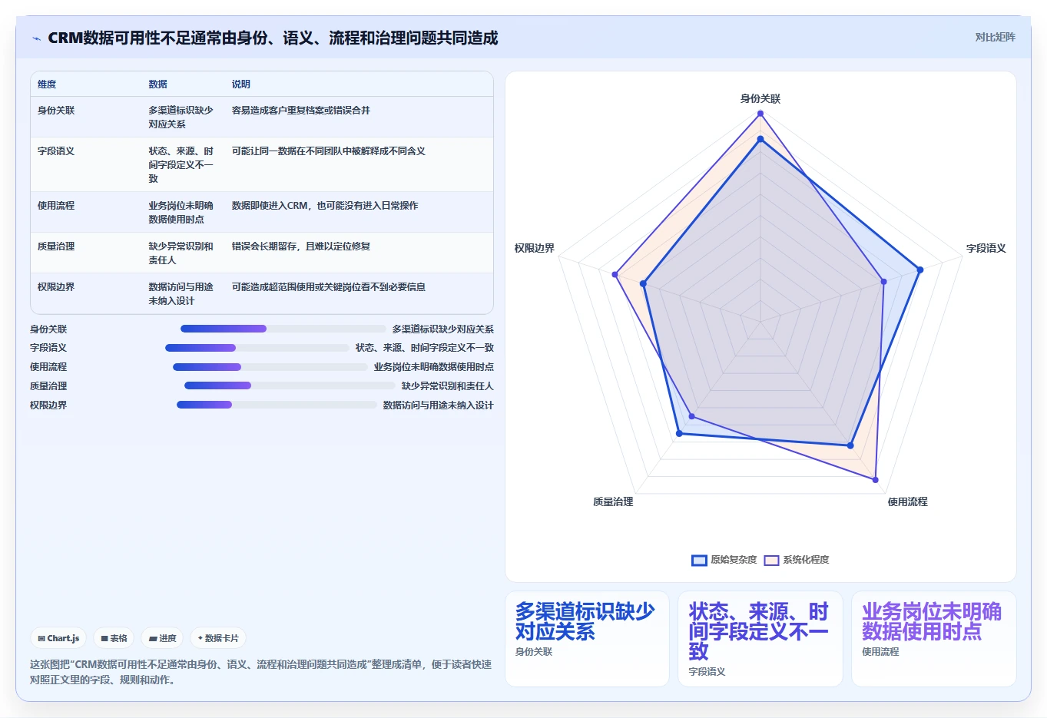Viewport: 1047px width, 718px height.
Task: Open the 业务岗位未明确数据使用时点 data card
Action: point(934,639)
